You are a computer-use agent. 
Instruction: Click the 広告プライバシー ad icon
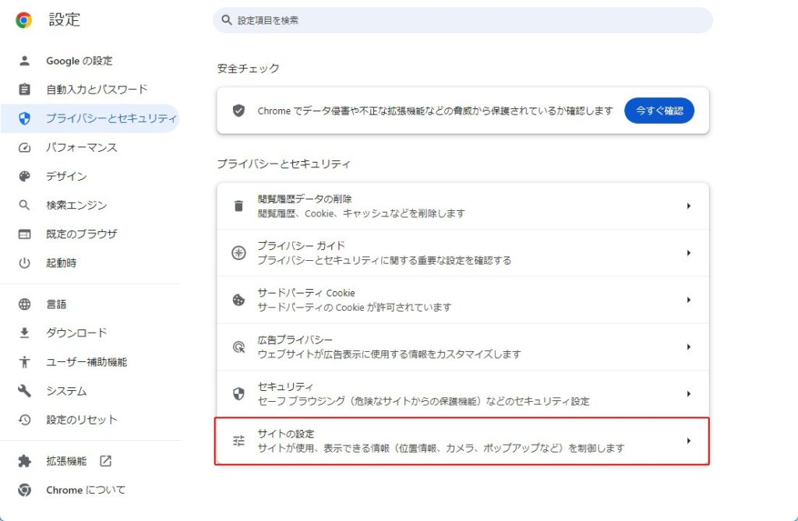click(x=238, y=347)
